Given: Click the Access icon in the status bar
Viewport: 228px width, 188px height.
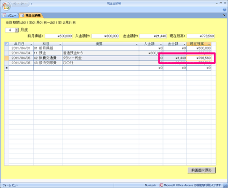Looking at the screenshot, I should [161, 185].
